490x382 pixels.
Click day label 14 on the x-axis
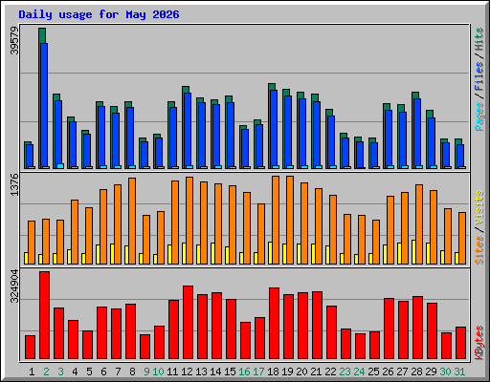215,371
